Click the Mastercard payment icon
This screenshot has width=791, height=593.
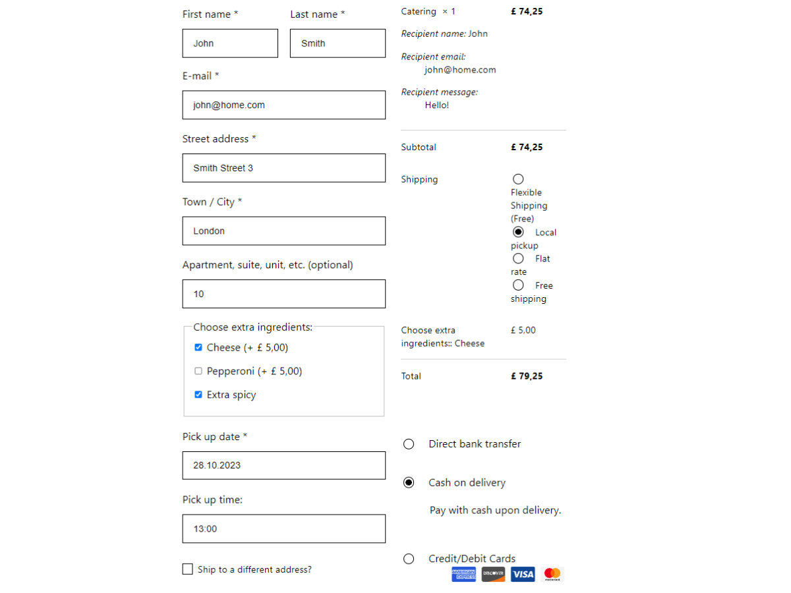552,574
